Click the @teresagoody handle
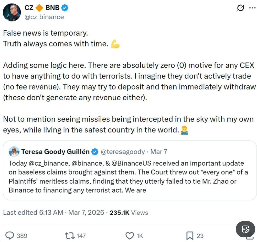 [123, 152]
